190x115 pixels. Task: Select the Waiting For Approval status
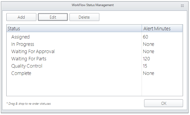33,52
